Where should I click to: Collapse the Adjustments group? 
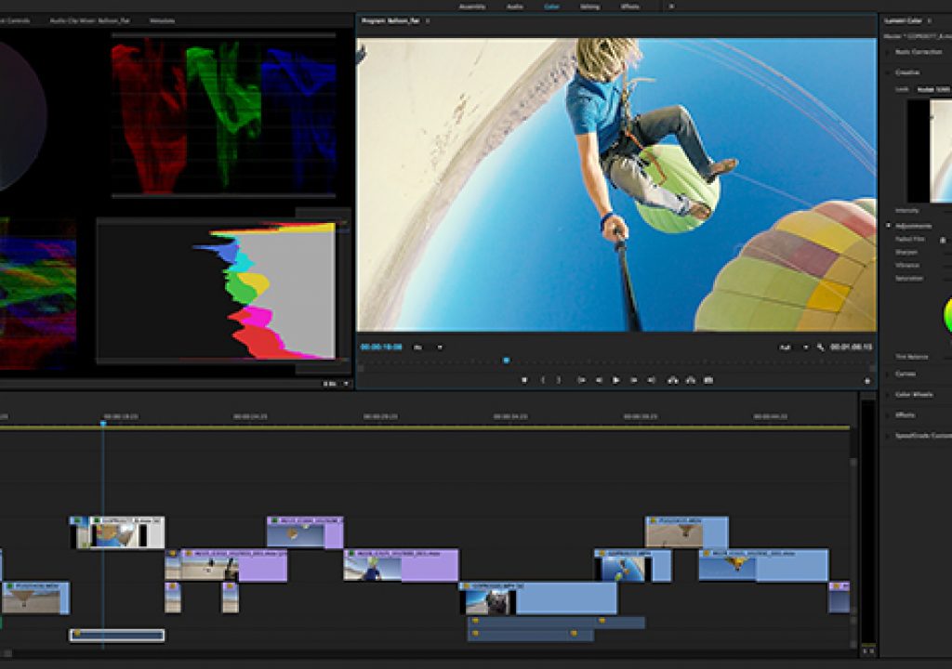[x=888, y=226]
